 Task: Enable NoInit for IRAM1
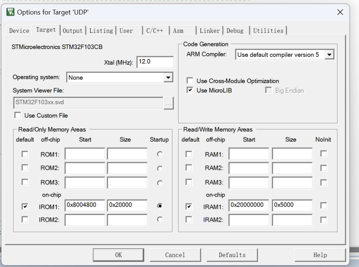324,206
